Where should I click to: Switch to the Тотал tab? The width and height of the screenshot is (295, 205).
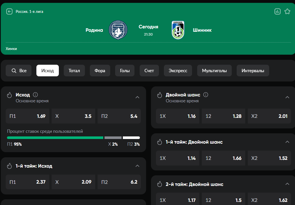coord(74,71)
